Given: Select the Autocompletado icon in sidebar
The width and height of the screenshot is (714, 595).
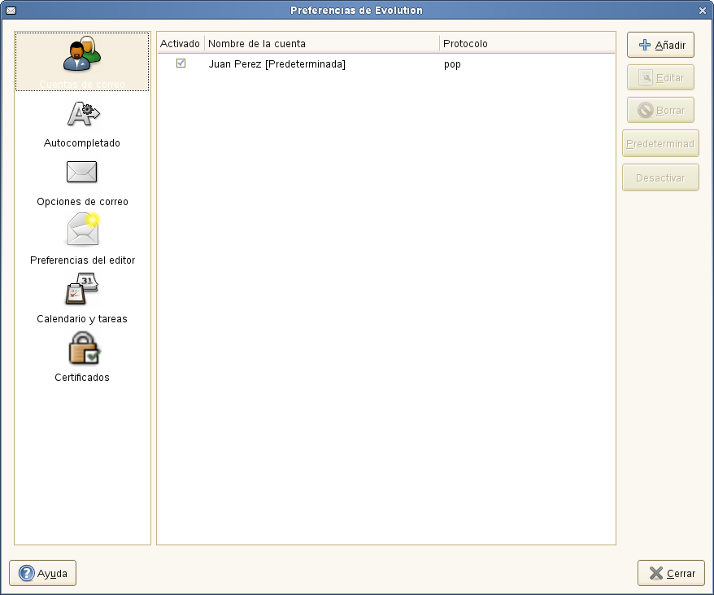Looking at the screenshot, I should pyautogui.click(x=83, y=114).
